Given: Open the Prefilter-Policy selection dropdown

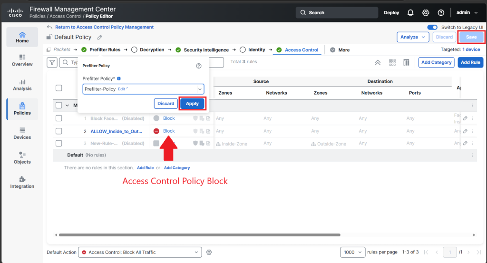Looking at the screenshot, I should click(200, 89).
